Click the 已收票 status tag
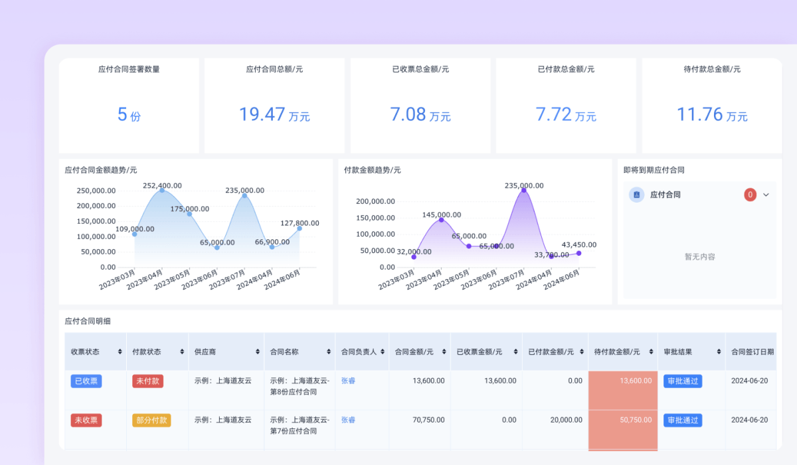 point(86,381)
